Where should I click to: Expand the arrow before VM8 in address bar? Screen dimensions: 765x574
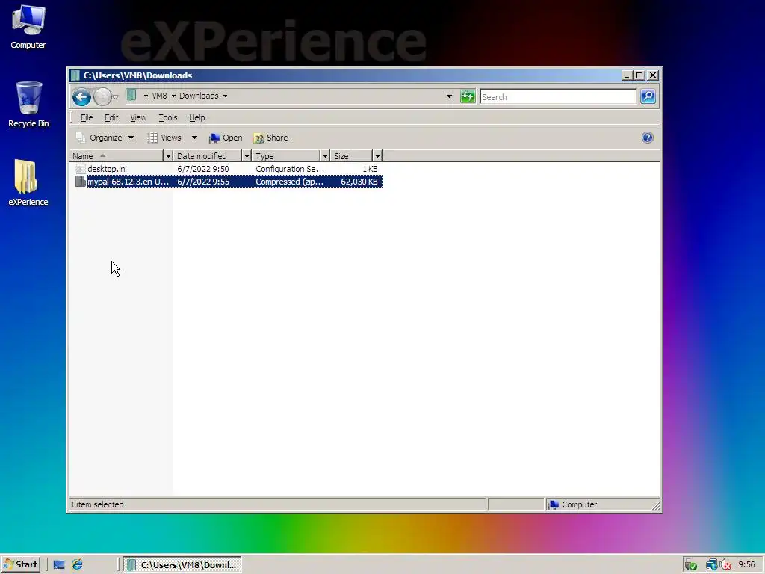tap(146, 96)
